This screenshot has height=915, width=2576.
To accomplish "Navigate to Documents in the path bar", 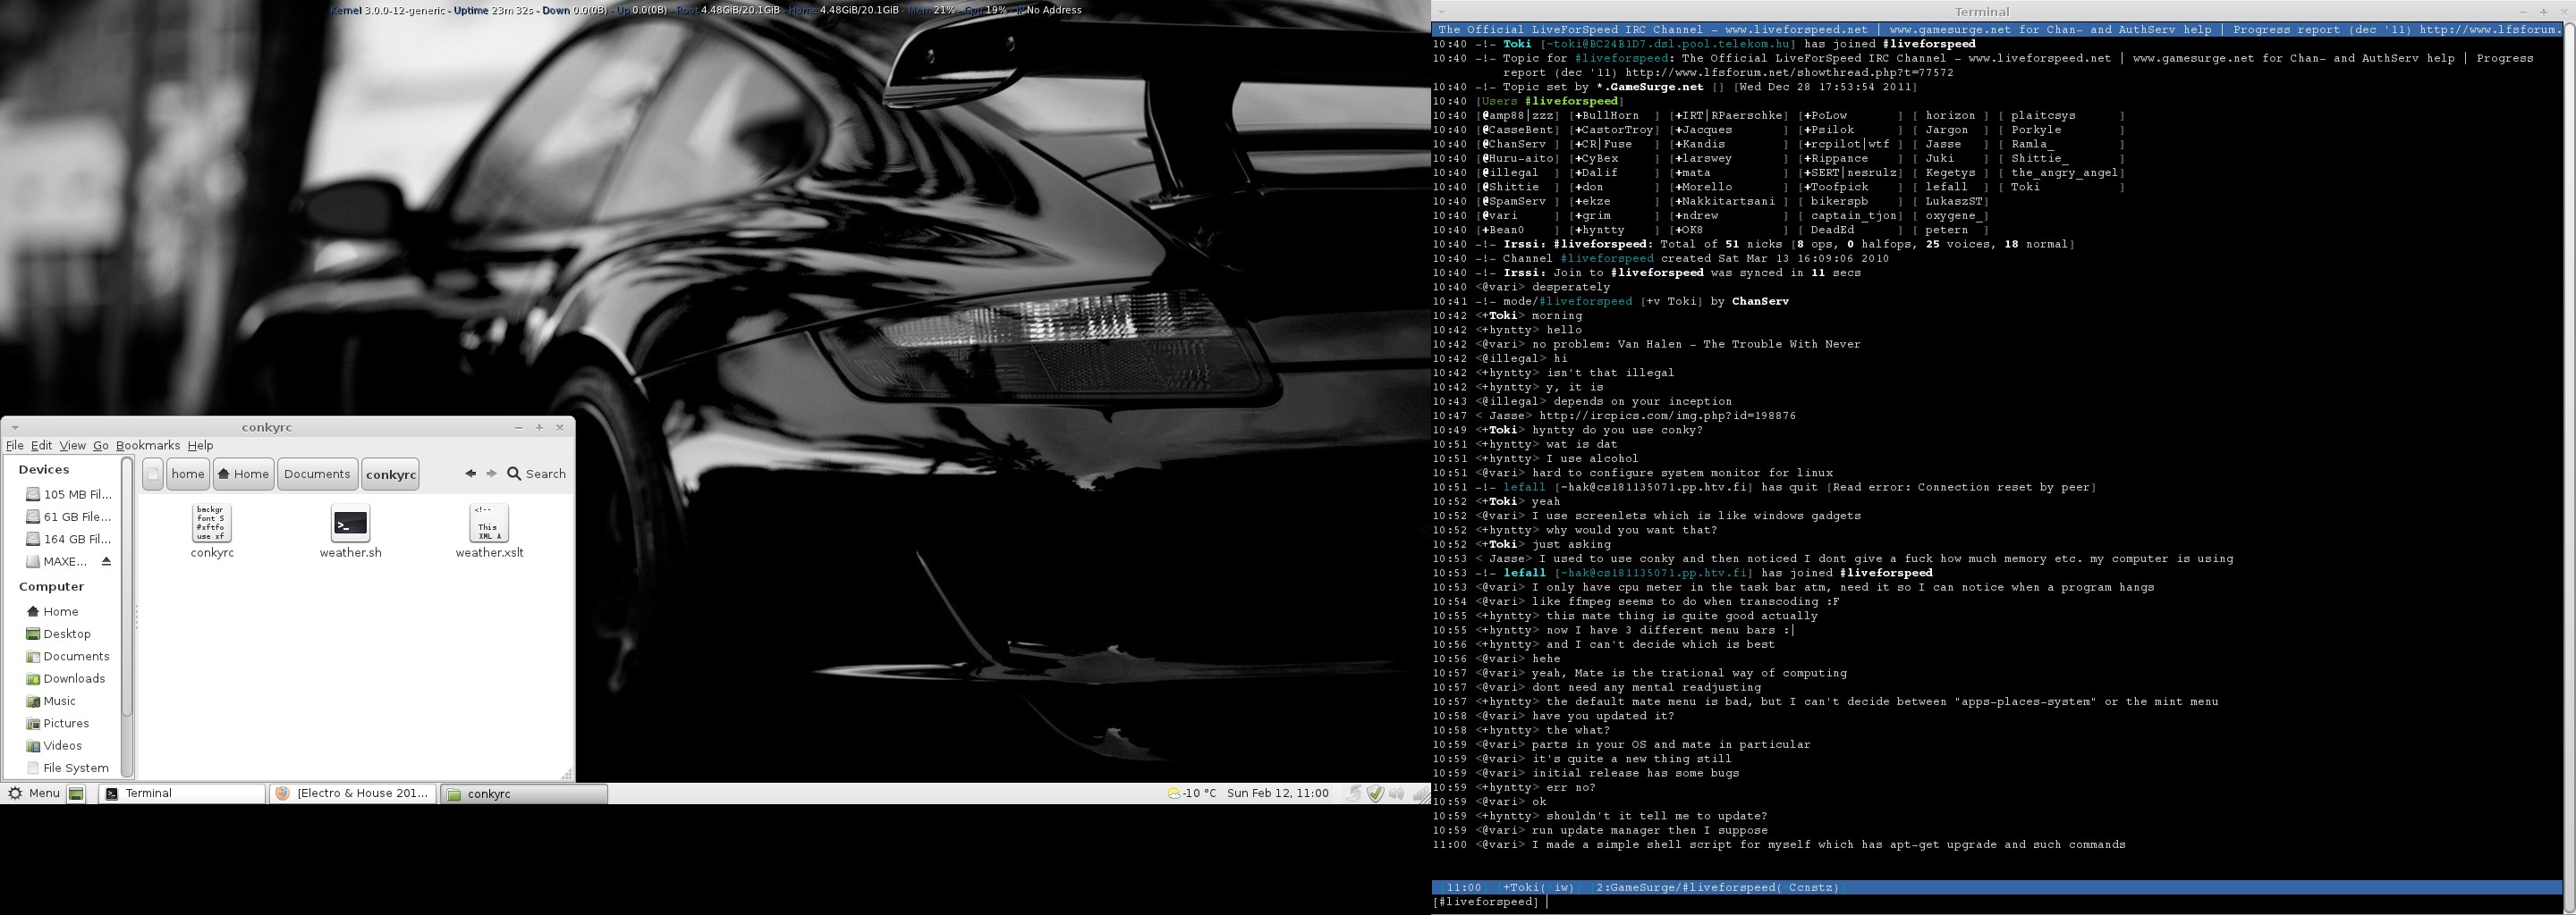I will click(316, 474).
